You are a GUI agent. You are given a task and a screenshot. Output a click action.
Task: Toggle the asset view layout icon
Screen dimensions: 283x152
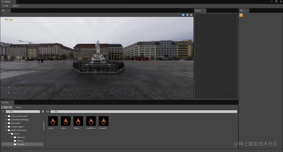point(43,112)
